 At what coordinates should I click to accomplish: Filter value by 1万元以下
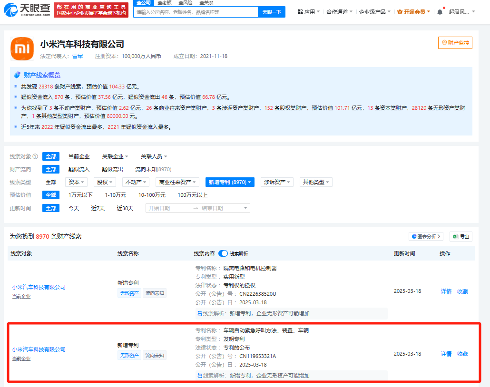pos(80,195)
